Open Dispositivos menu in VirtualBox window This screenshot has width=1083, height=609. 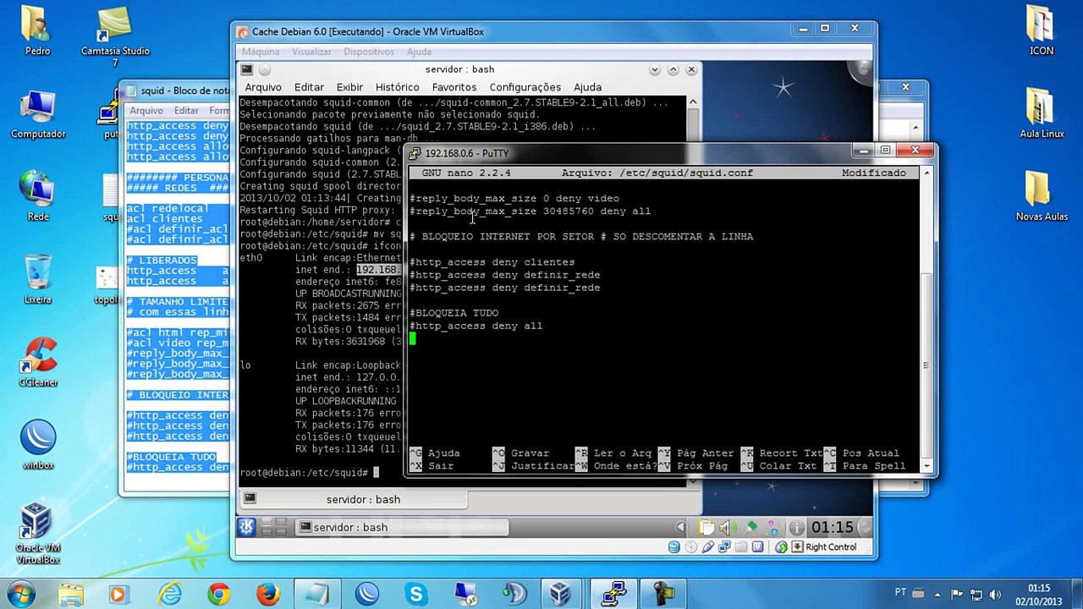[369, 52]
